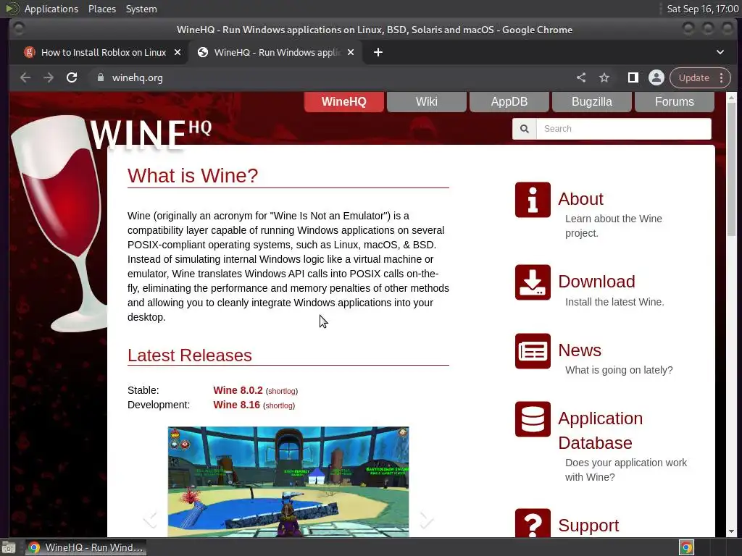
Task: Open the Wiki nav tab
Action: point(426,101)
